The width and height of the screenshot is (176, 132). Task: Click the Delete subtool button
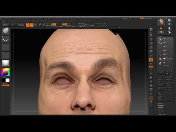coord(161,89)
